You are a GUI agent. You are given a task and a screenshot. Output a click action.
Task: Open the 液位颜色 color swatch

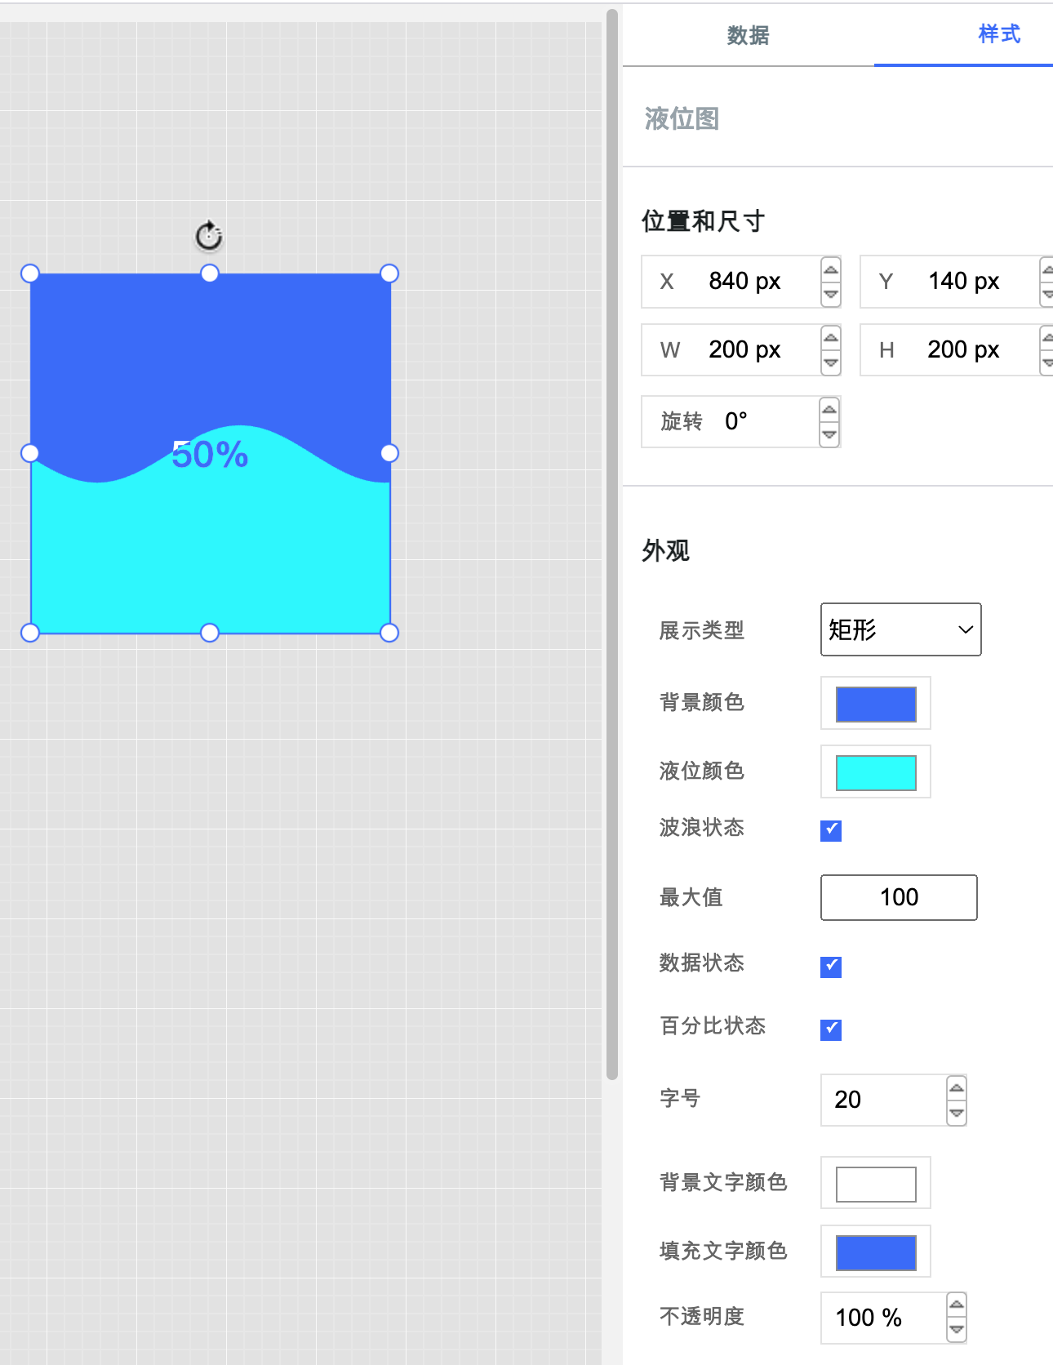[x=876, y=772]
